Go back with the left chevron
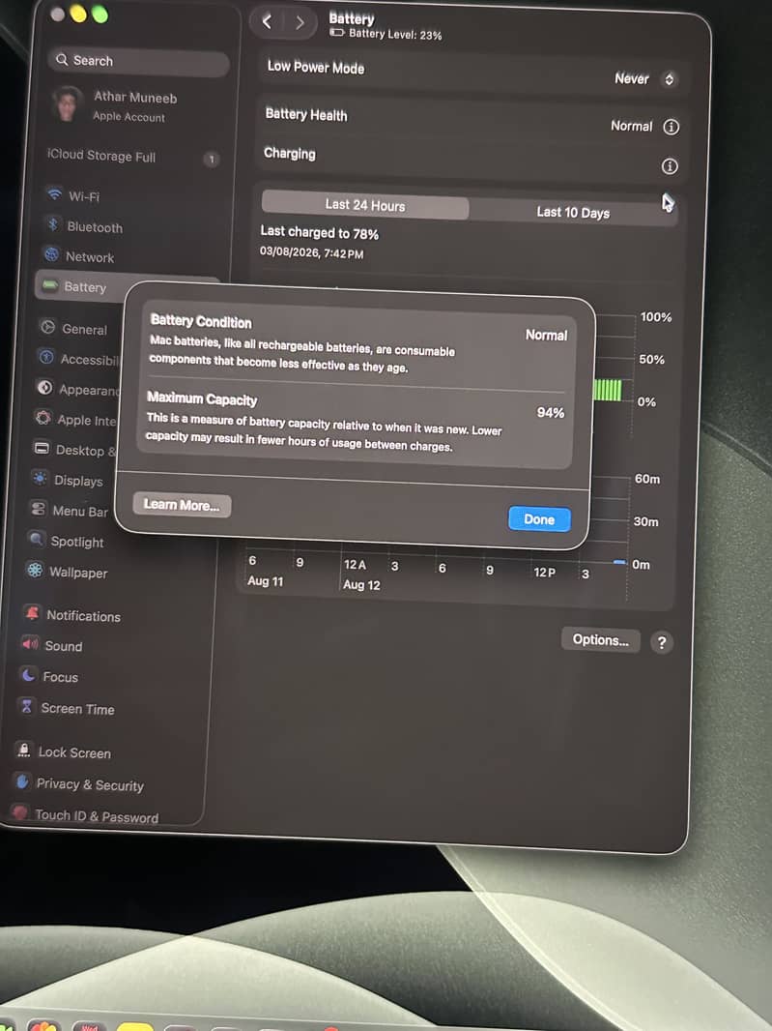 tap(267, 21)
